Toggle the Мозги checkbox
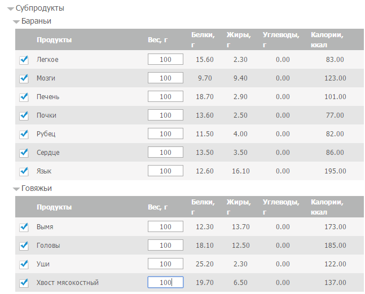 [x=24, y=78]
